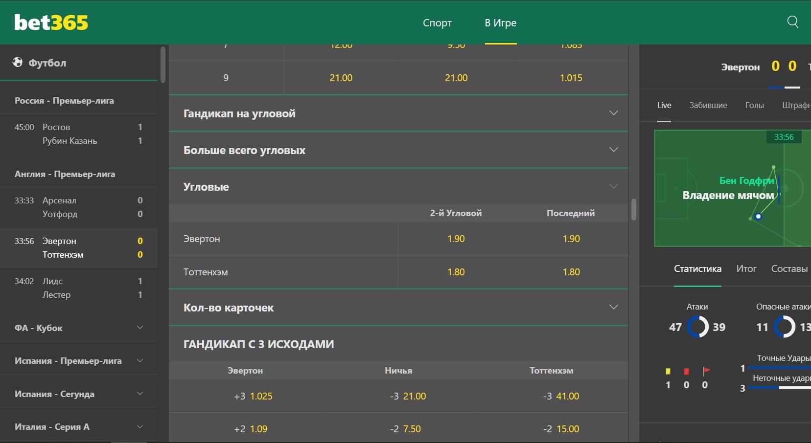Open search with the magnifier icon
Image resolution: width=811 pixels, height=443 pixels.
pyautogui.click(x=792, y=22)
